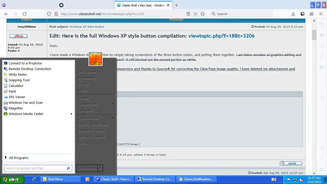Open Help and Support
The image size is (327, 184).
[x=96, y=137]
